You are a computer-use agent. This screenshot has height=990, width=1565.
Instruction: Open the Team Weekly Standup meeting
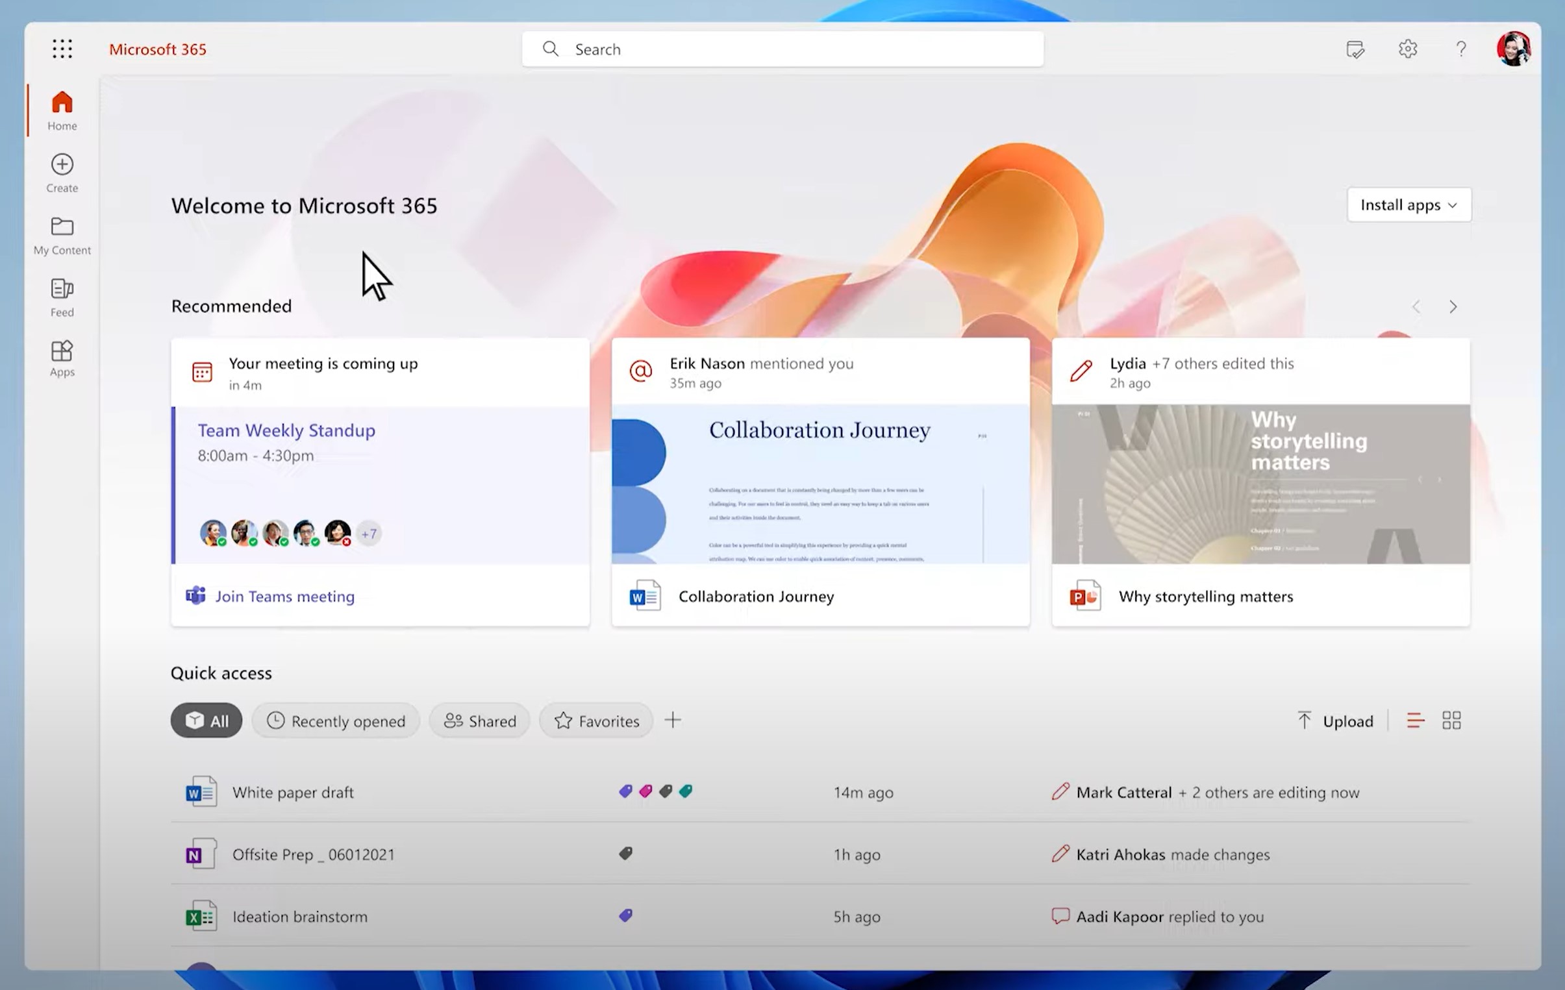[x=286, y=430]
